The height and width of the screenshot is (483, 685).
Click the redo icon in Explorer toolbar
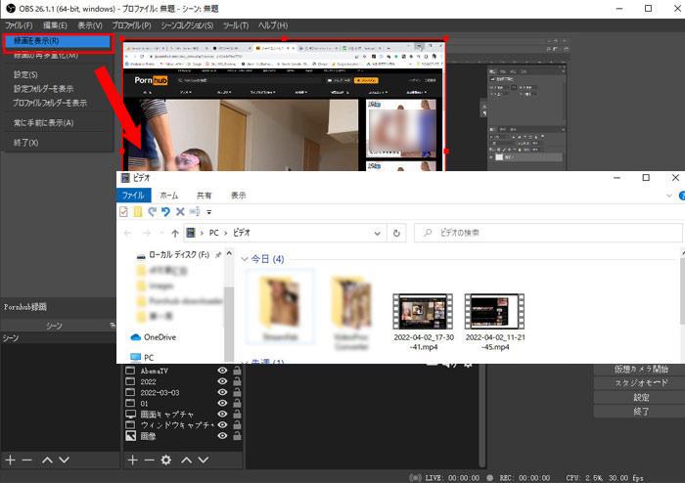click(x=152, y=212)
